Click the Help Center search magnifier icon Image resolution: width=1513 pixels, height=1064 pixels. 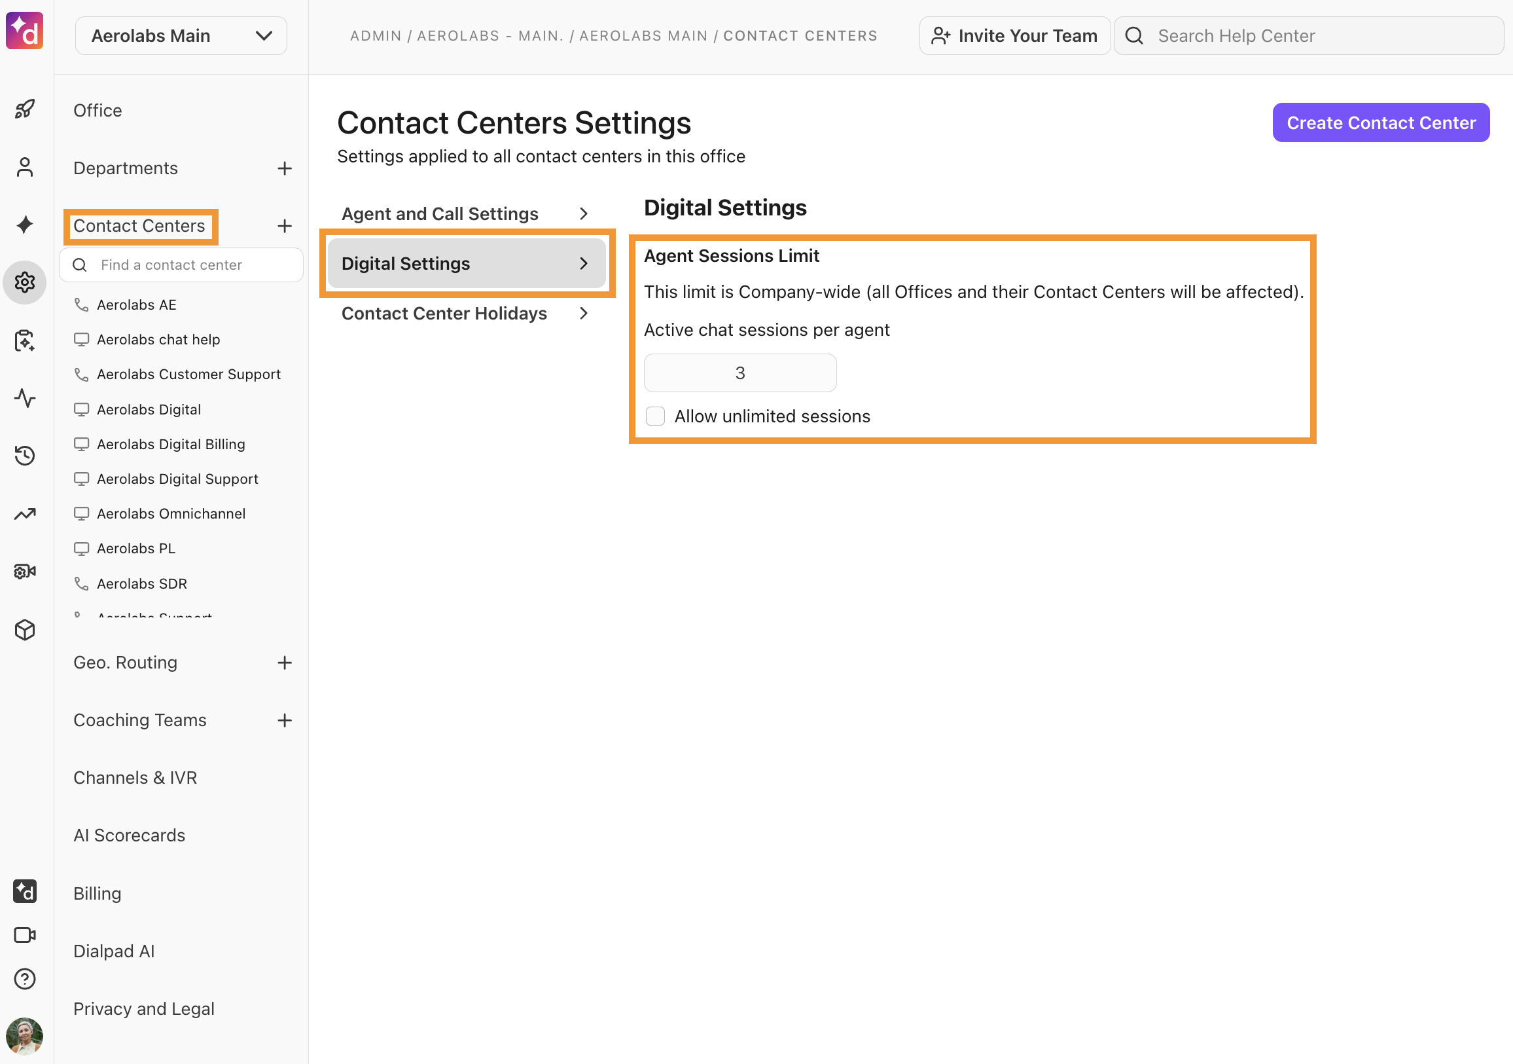click(x=1134, y=35)
